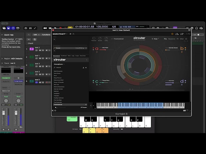Expand the Region MIDI Defaults section
Screen dimensions: 206x154
2,58
